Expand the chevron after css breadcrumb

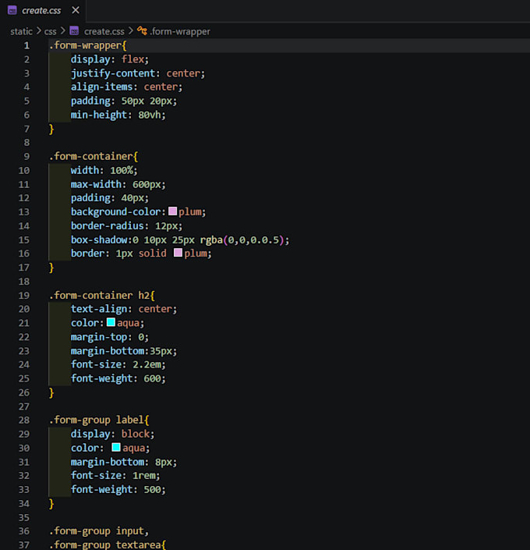click(x=63, y=31)
